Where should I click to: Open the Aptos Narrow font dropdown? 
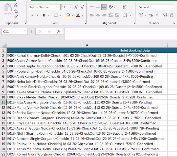coord(59,7)
